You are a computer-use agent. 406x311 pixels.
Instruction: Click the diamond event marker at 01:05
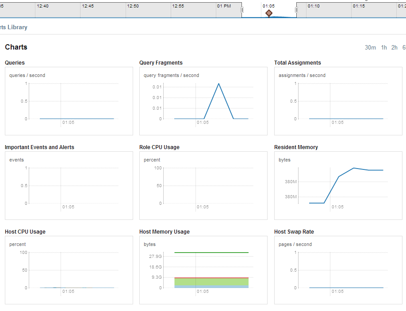269,13
